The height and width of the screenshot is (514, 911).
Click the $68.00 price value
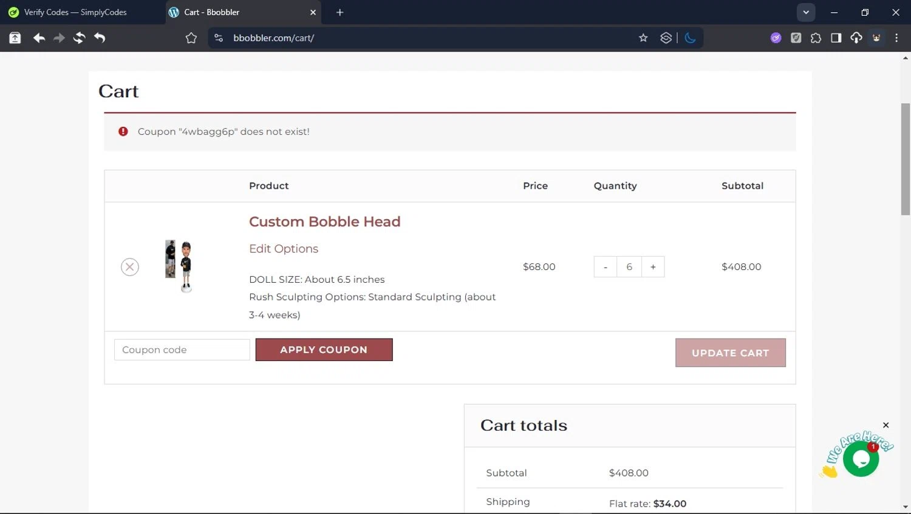(539, 267)
